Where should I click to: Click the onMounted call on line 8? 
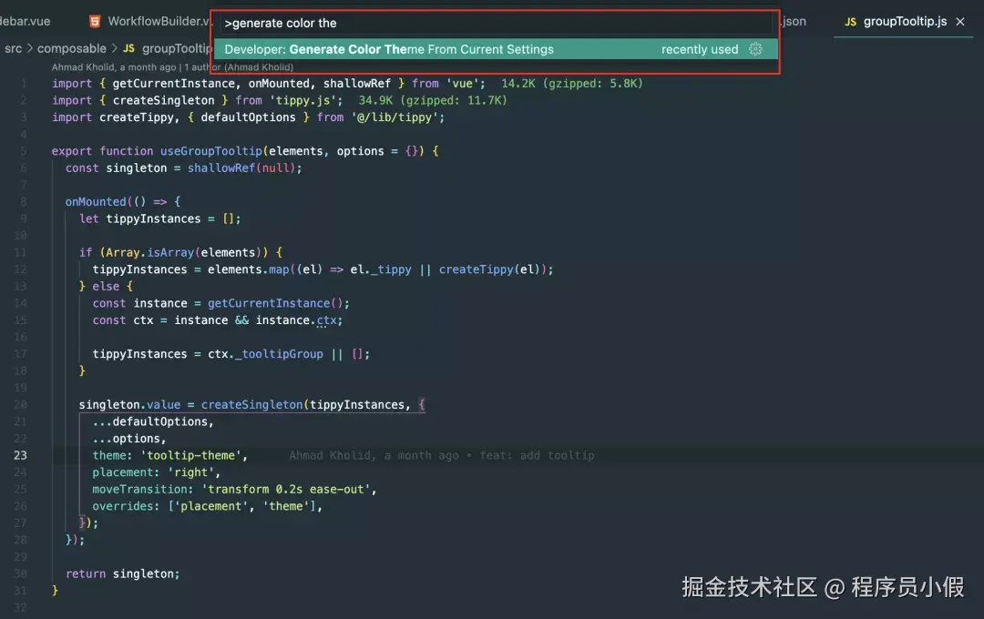pos(96,202)
